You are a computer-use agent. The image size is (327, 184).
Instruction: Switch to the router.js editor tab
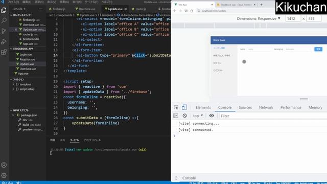(139, 9)
